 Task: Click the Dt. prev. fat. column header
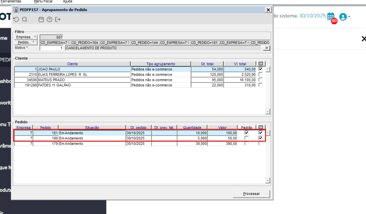pos(164,127)
